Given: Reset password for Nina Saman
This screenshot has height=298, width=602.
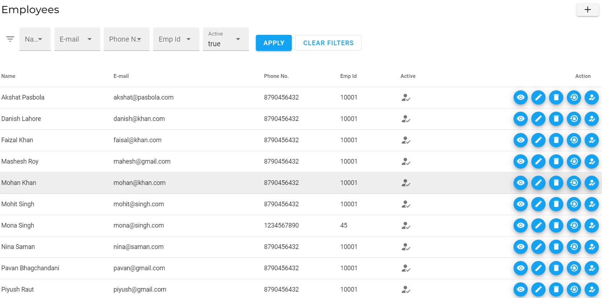Looking at the screenshot, I should [574, 247].
